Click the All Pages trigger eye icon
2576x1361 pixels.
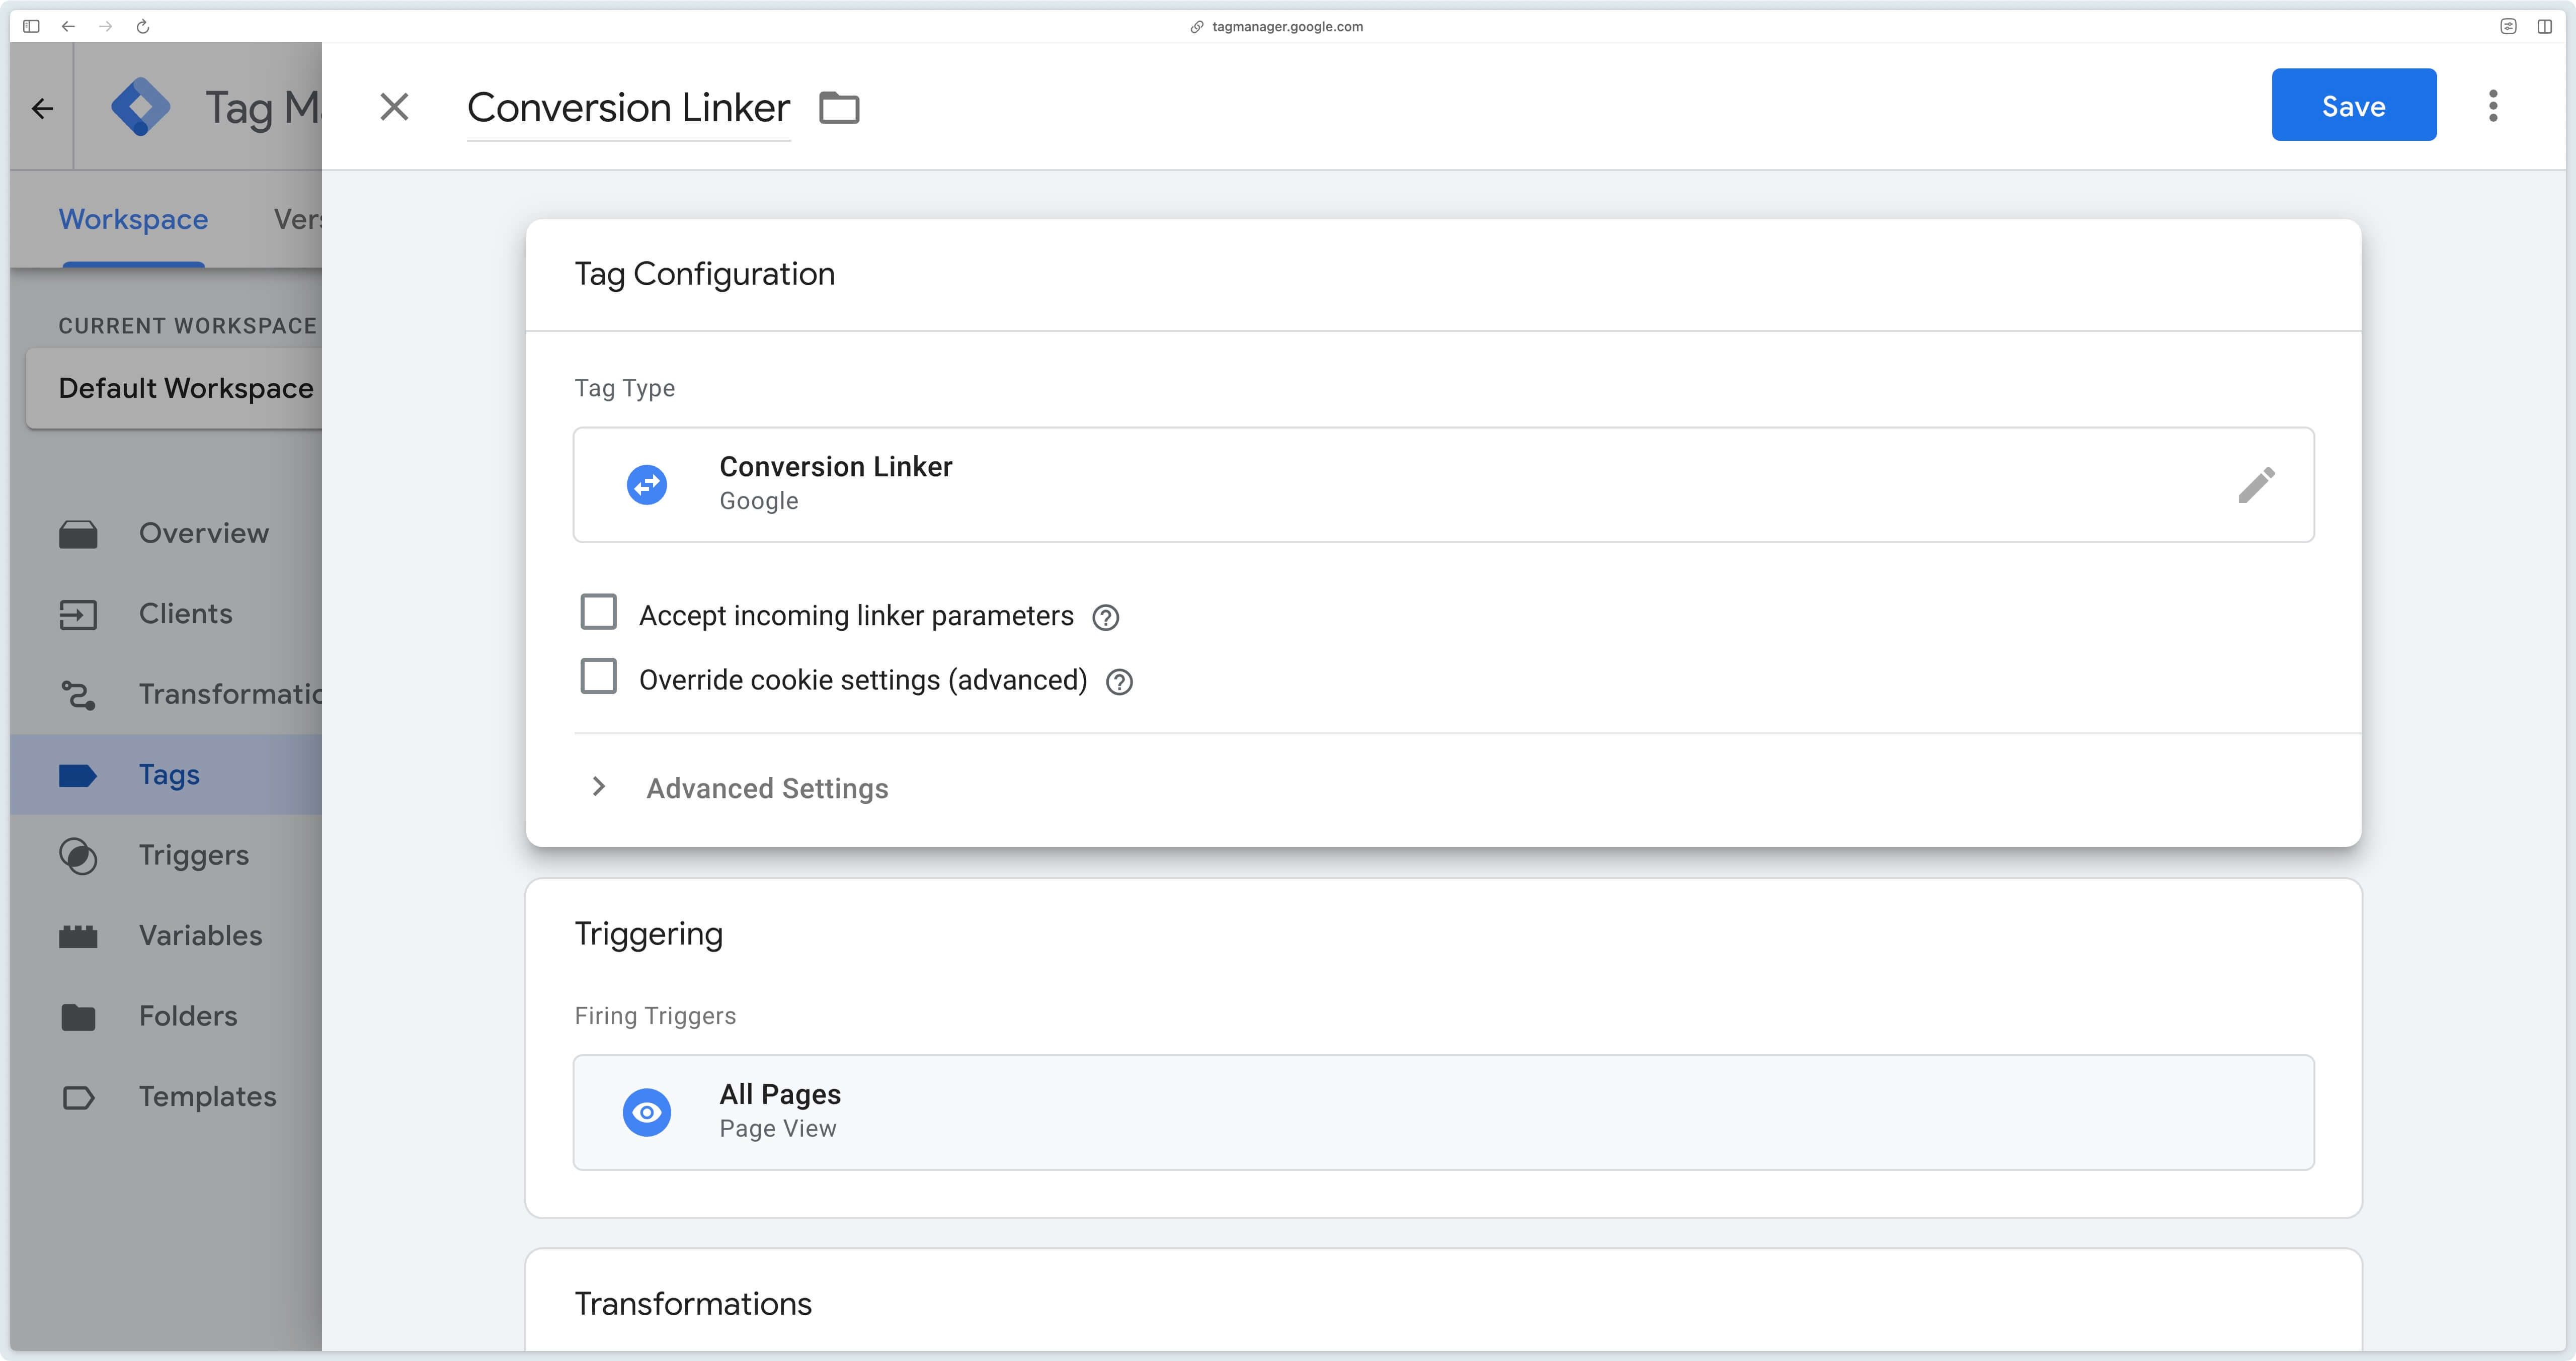tap(647, 1112)
